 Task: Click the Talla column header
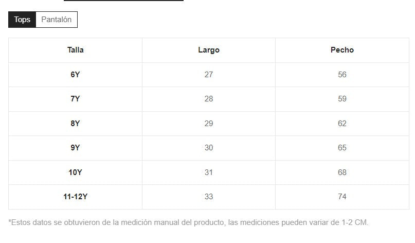(75, 50)
